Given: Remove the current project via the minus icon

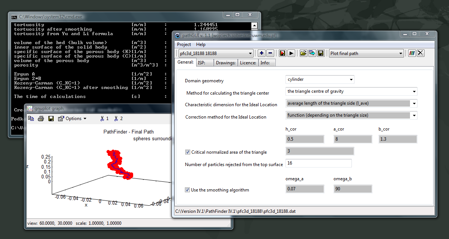Looking at the screenshot, I should pos(270,53).
